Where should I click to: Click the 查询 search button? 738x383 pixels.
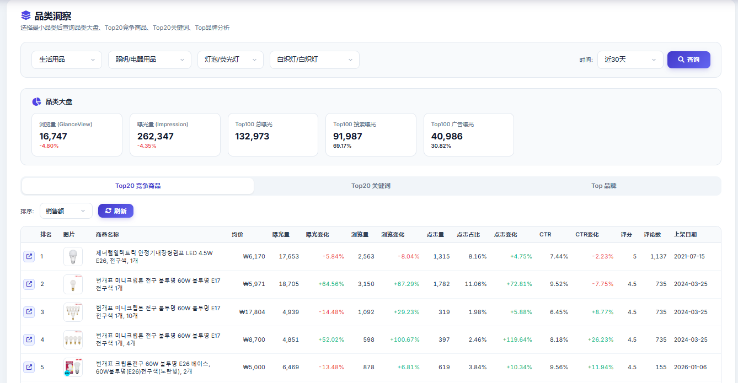689,60
